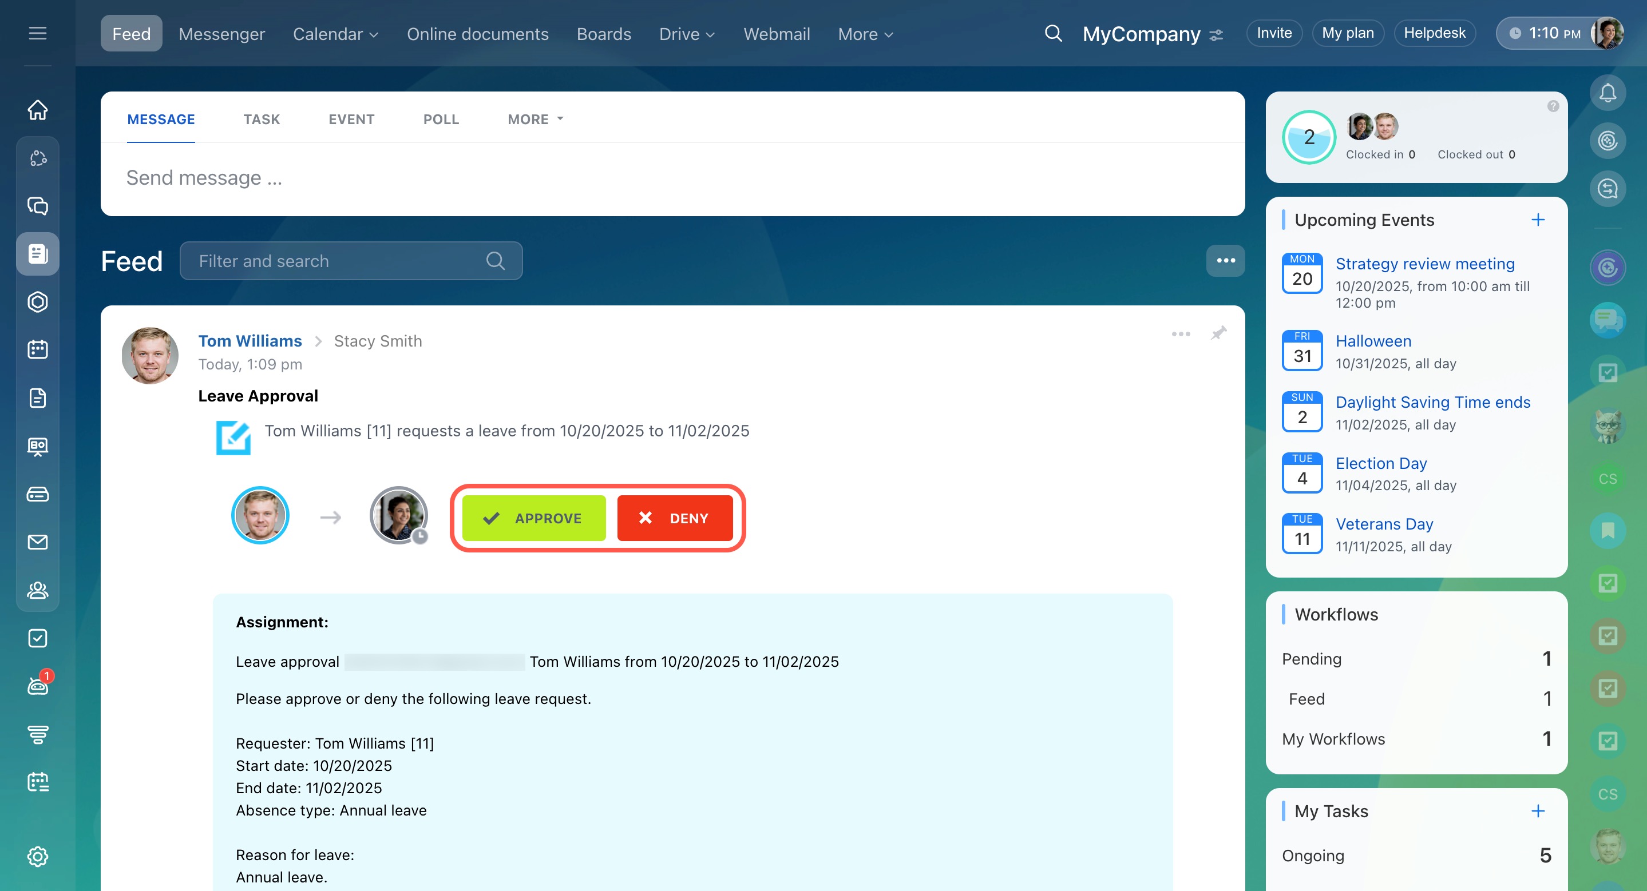The width and height of the screenshot is (1647, 891).
Task: Open the messenger chat bubbles sidebar icon
Action: pyautogui.click(x=38, y=206)
